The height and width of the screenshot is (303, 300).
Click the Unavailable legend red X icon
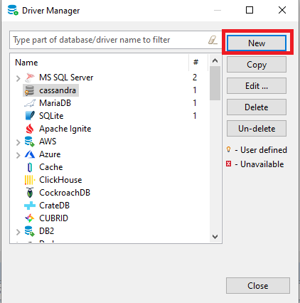point(228,164)
